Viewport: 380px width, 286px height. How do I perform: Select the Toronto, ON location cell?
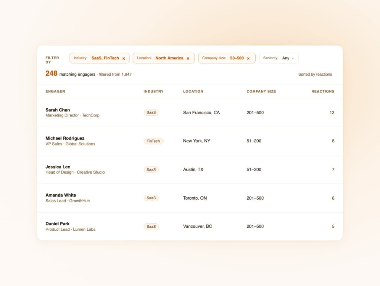pos(195,198)
